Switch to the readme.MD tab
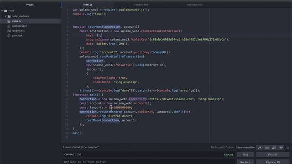 pos(141,5)
